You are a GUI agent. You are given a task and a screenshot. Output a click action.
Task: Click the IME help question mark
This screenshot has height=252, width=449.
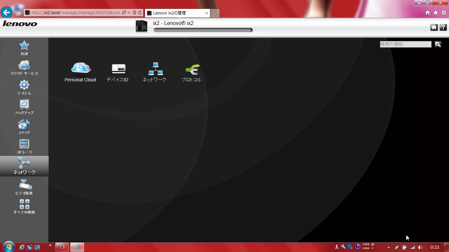coord(358,247)
